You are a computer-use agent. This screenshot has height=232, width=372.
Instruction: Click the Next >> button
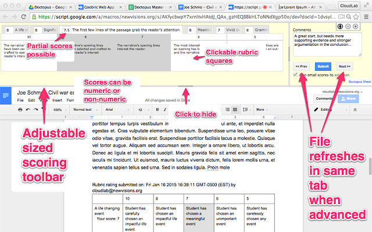click(x=345, y=67)
